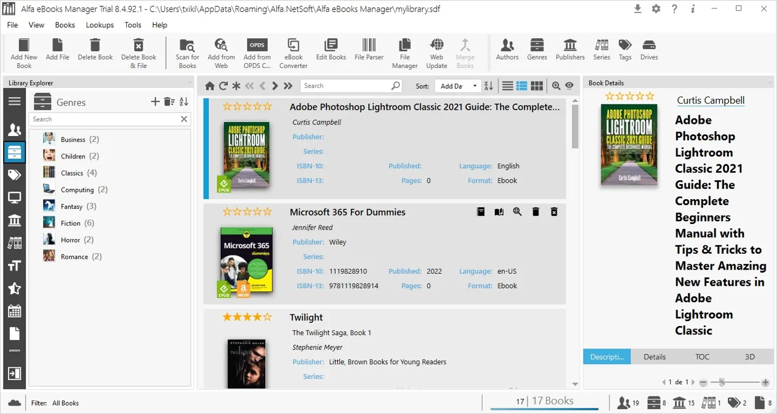Screen dimensions: 777x414
Task: Switch to 3D tab
Action: click(750, 357)
